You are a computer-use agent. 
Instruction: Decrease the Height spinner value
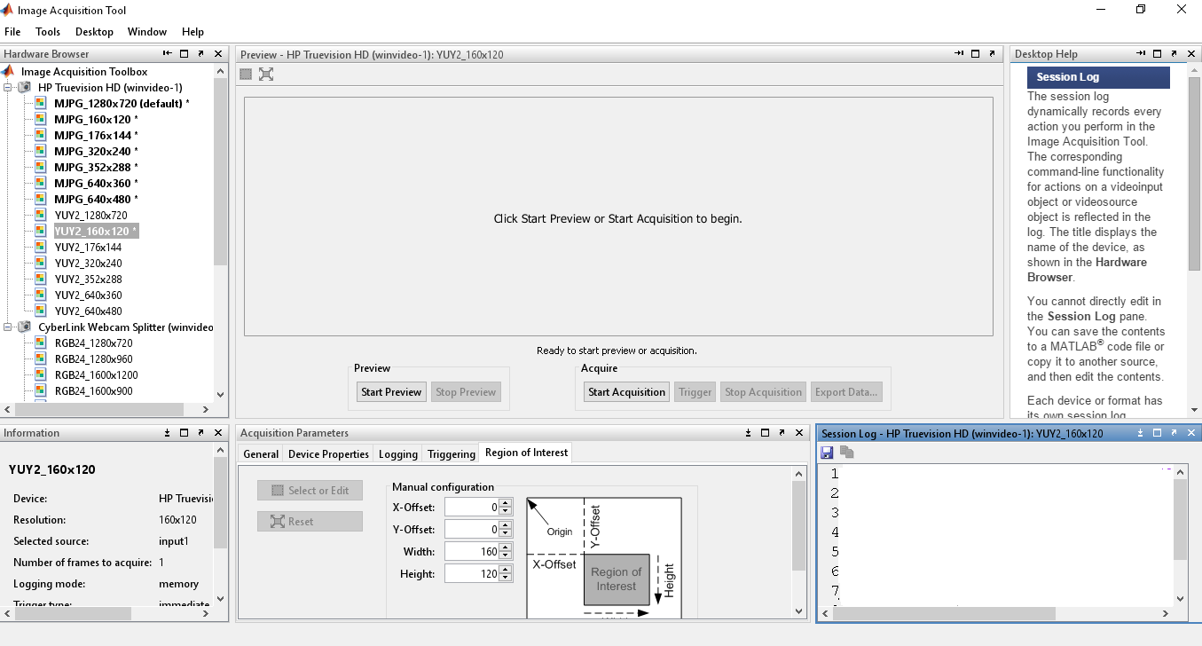click(506, 579)
